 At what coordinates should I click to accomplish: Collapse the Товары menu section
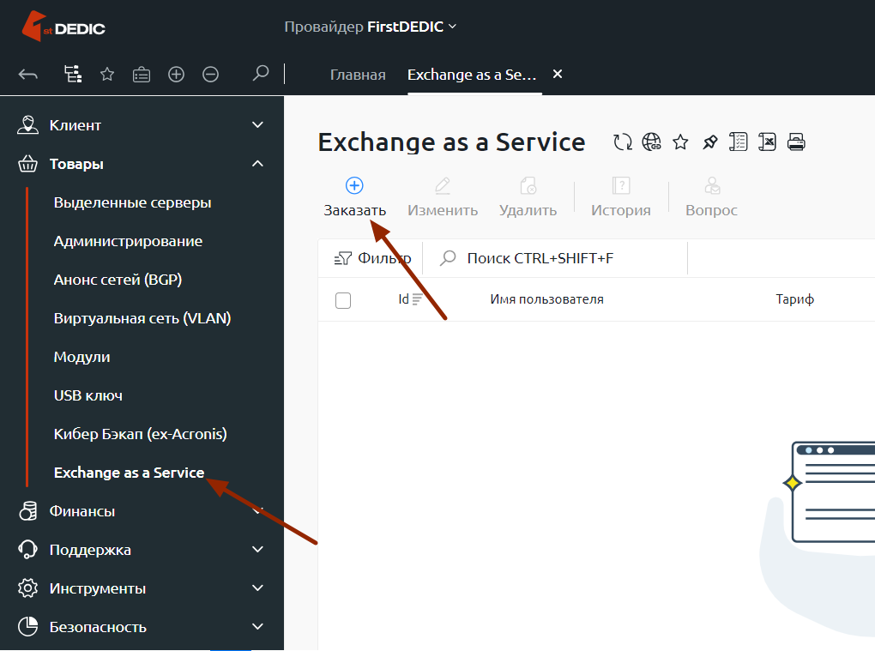142,164
